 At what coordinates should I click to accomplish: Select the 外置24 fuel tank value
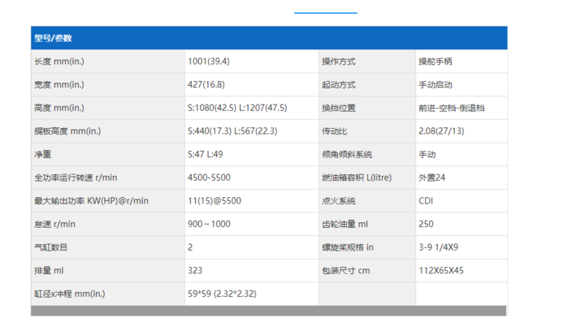pyautogui.click(x=432, y=178)
